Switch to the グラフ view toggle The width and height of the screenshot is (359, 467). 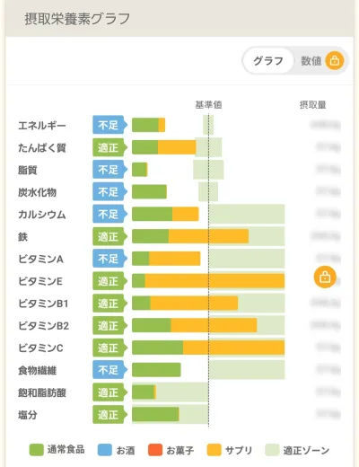tap(268, 61)
